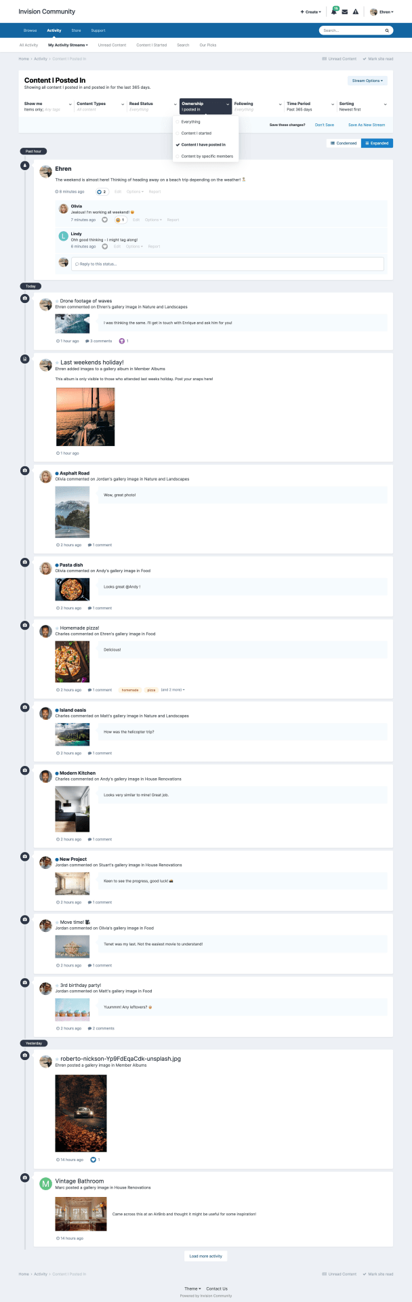Switch the stream to Condensed view
412x1302 pixels.
pos(344,143)
